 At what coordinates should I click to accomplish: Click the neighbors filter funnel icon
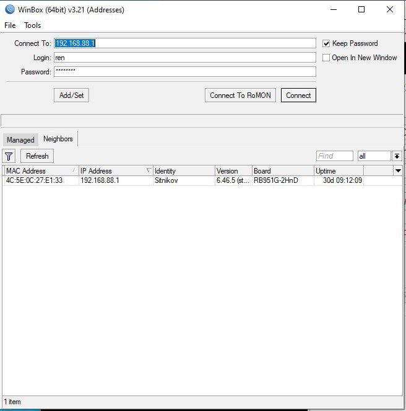coord(9,156)
